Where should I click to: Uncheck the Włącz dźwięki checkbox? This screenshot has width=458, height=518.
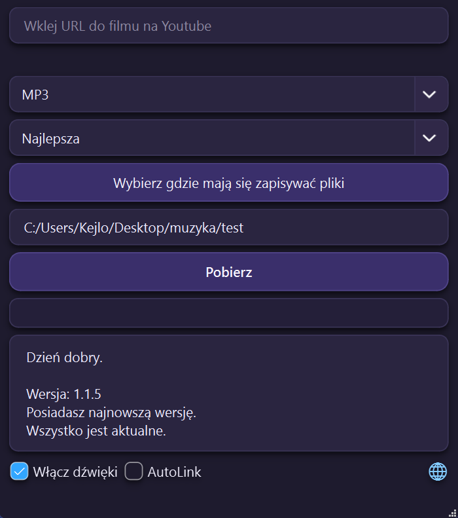(x=20, y=472)
